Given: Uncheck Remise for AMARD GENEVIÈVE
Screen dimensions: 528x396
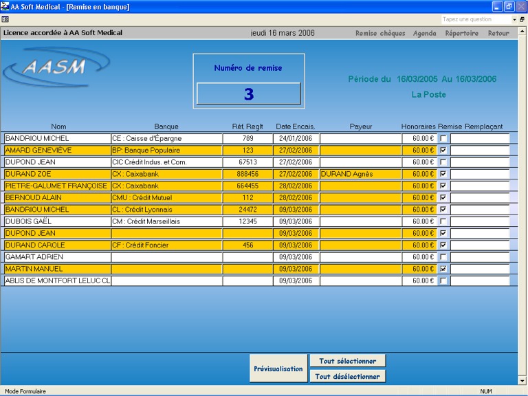Looking at the screenshot, I should click(x=443, y=150).
